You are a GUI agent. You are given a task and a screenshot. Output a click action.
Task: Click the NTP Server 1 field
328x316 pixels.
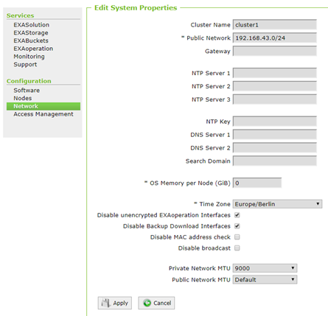click(x=275, y=73)
